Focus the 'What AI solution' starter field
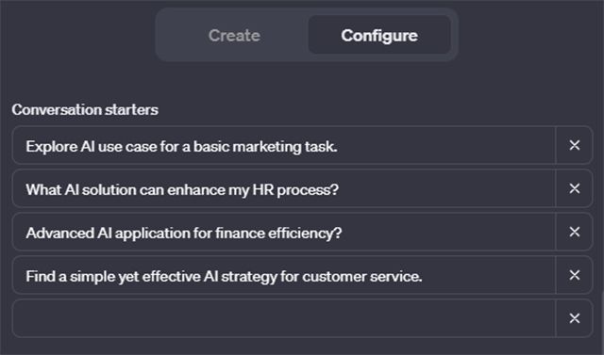604x355 pixels. coord(284,189)
